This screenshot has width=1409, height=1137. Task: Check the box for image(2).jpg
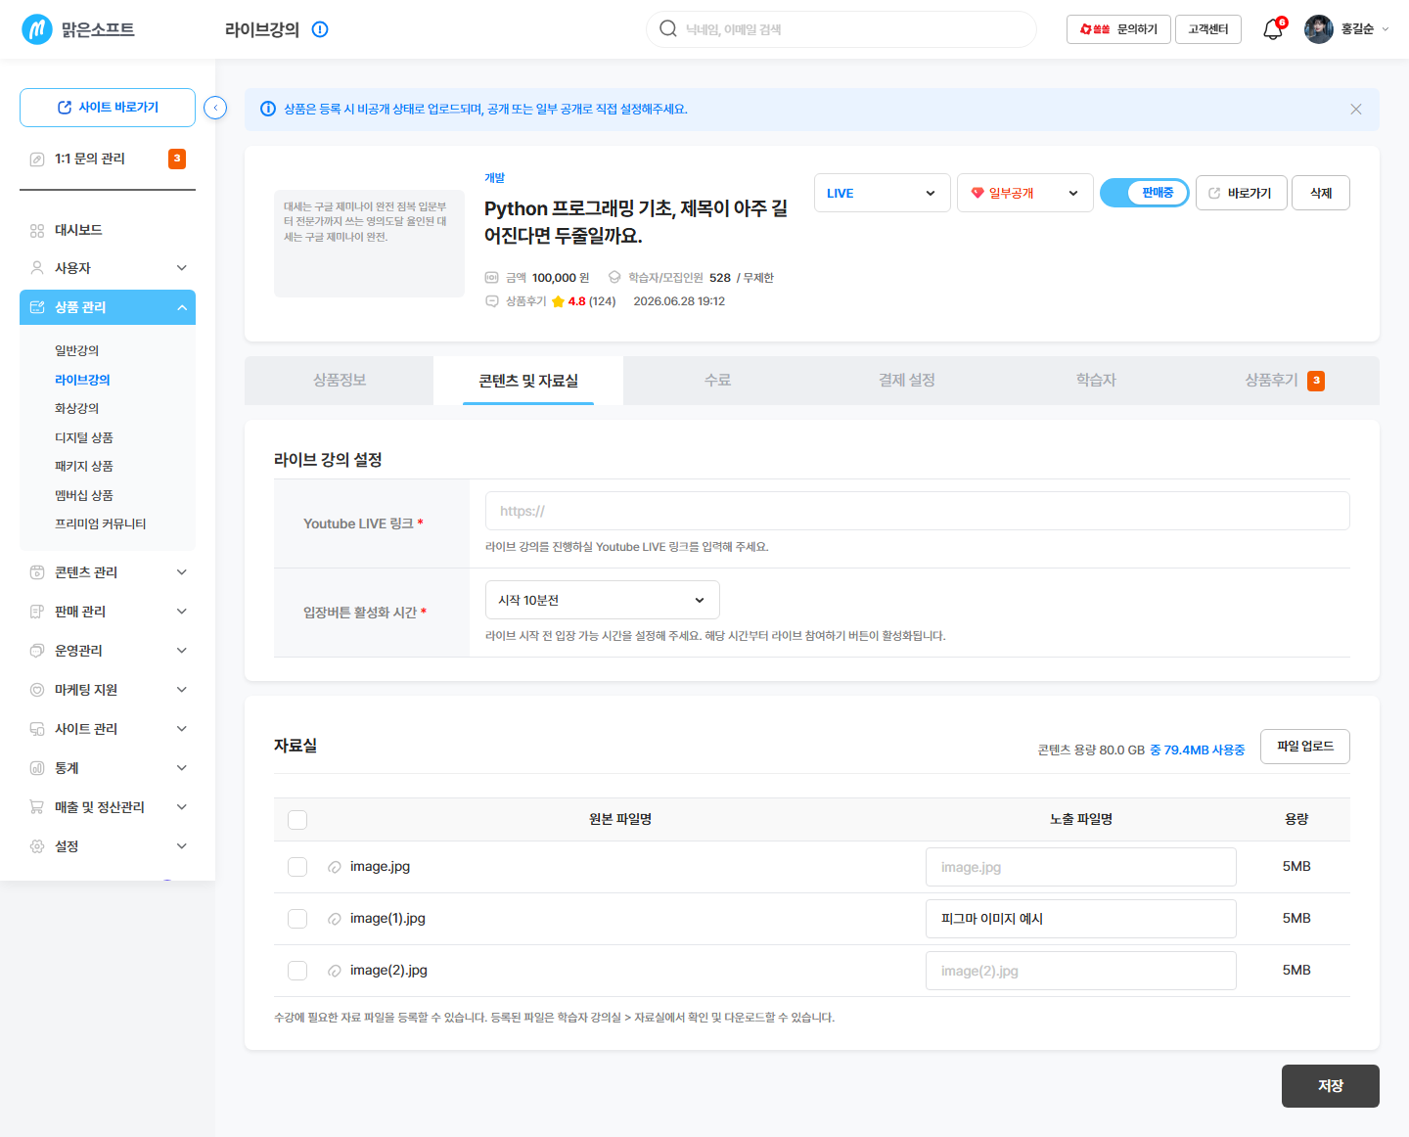pyautogui.click(x=297, y=971)
